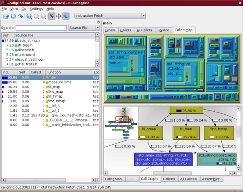Image resolution: width=243 pixels, height=192 pixels.
Task: Select the Callee Map tab
Action: [183, 30]
